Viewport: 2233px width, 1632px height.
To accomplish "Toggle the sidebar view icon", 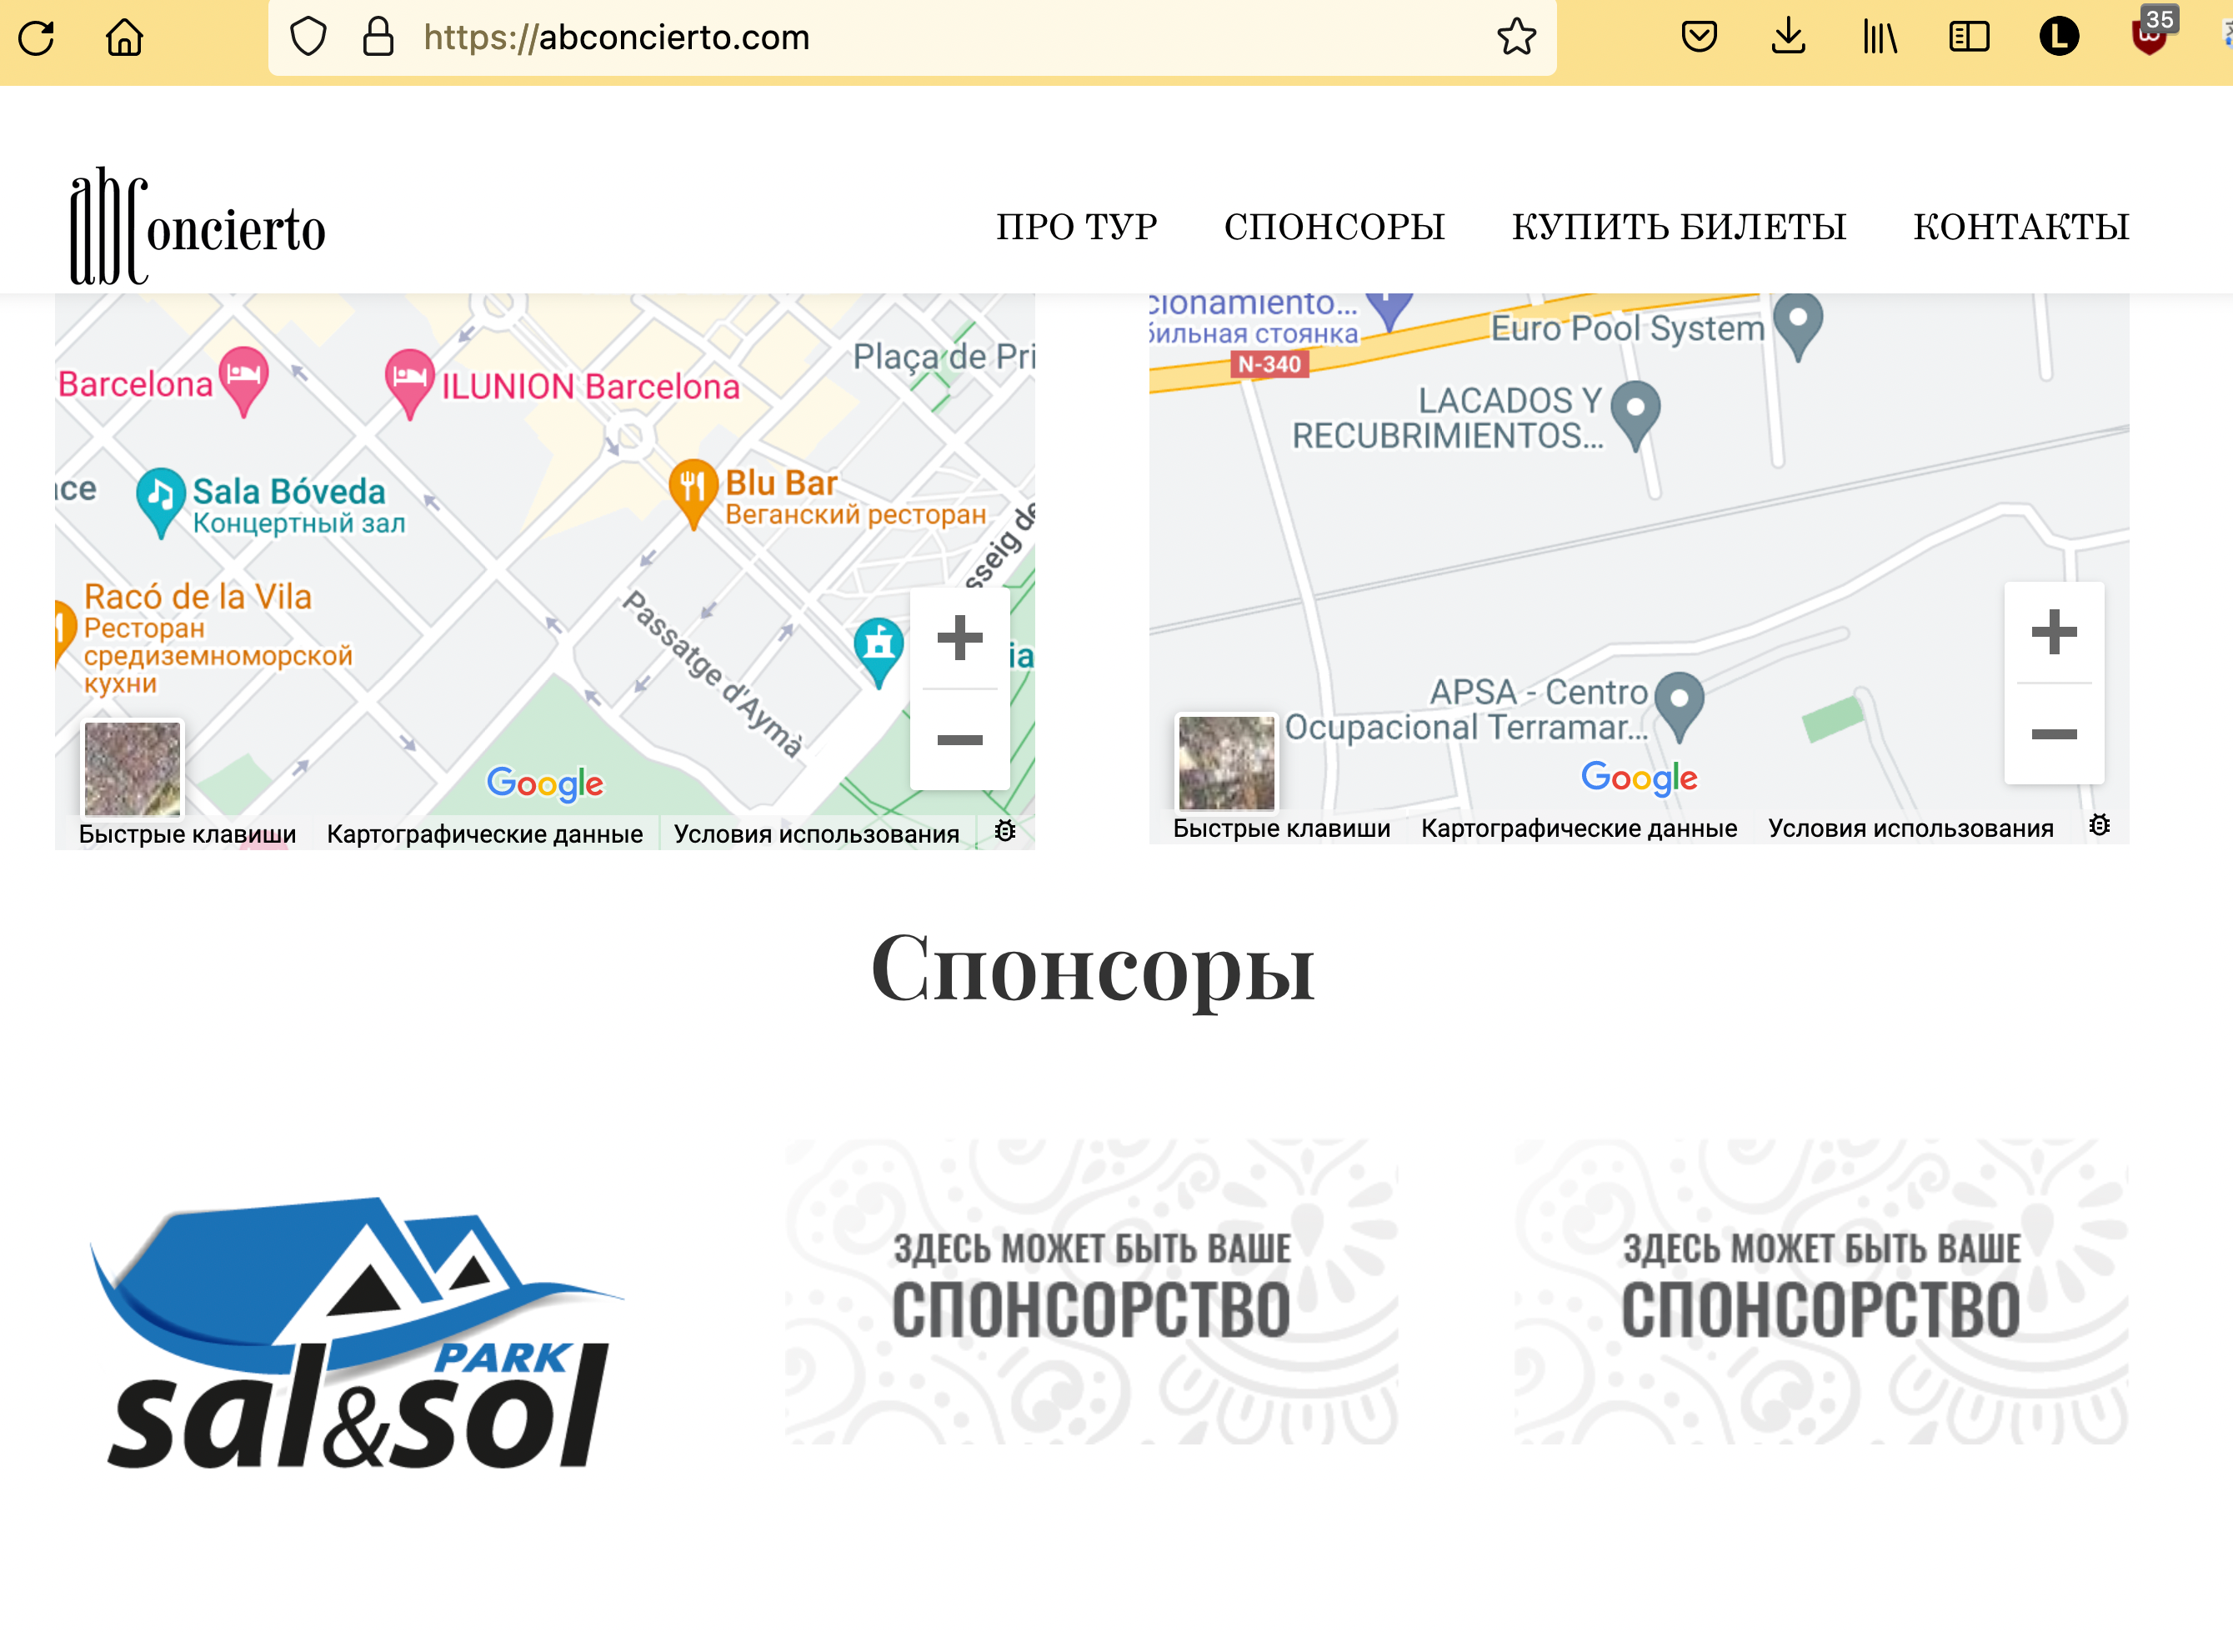I will pyautogui.click(x=1968, y=38).
